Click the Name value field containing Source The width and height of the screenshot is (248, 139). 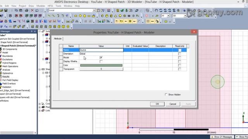(101, 50)
